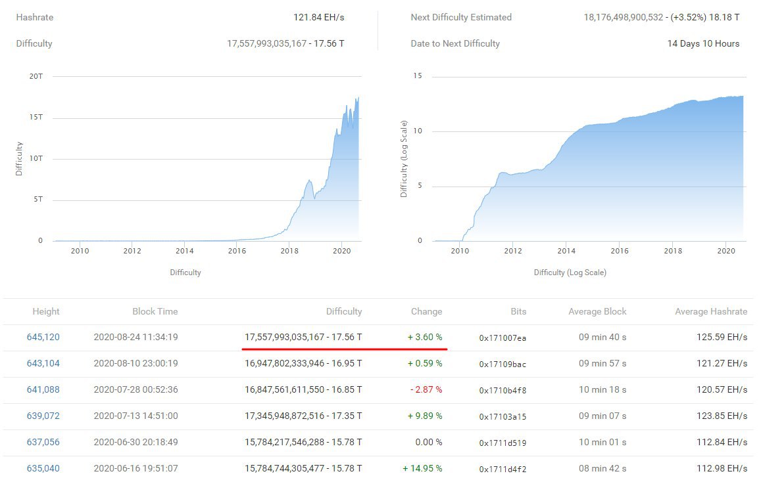
Task: Click average block 09 min 40 s
Action: pos(602,337)
